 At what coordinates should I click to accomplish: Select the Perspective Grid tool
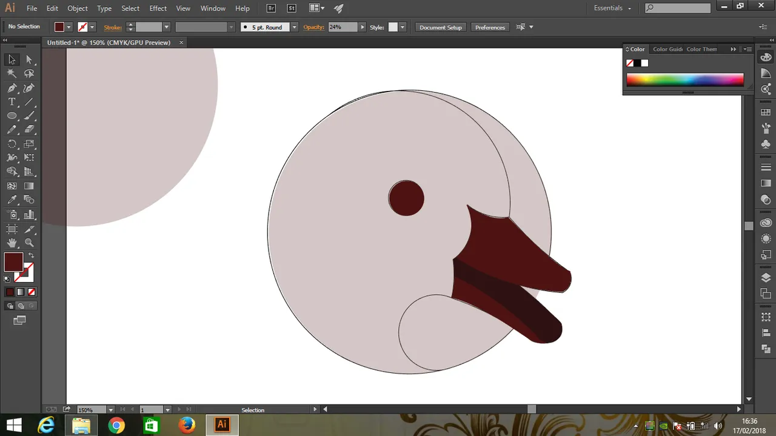(29, 172)
